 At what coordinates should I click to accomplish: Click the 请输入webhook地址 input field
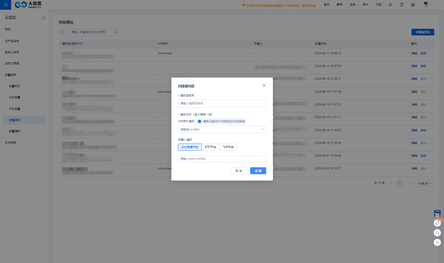[x=222, y=159]
